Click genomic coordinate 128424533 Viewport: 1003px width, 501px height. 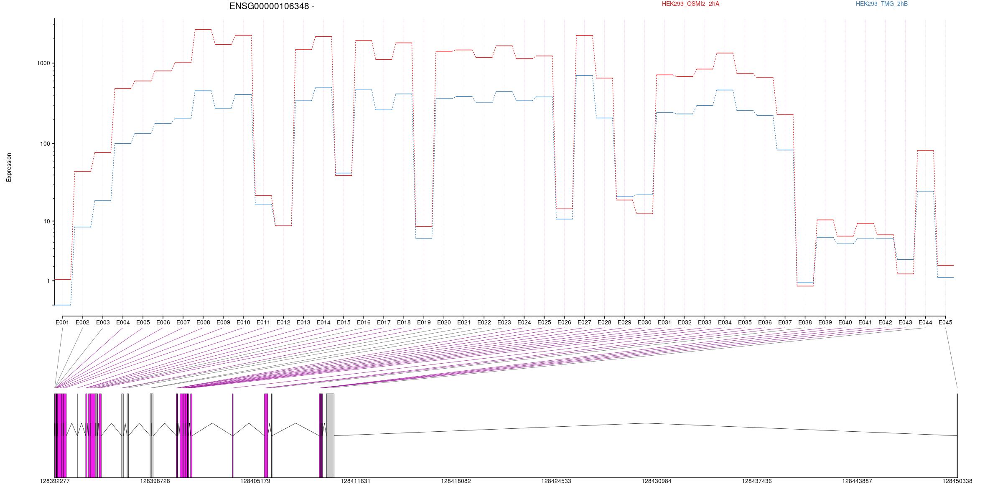pyautogui.click(x=556, y=481)
